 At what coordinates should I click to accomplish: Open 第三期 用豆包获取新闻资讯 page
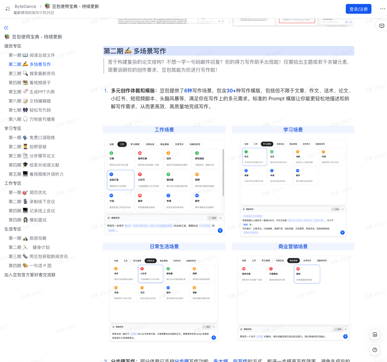point(38,256)
